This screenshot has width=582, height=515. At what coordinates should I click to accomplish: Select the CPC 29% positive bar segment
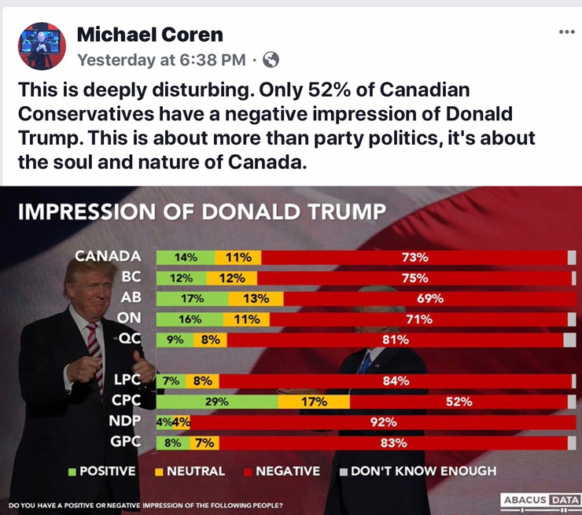tap(217, 402)
